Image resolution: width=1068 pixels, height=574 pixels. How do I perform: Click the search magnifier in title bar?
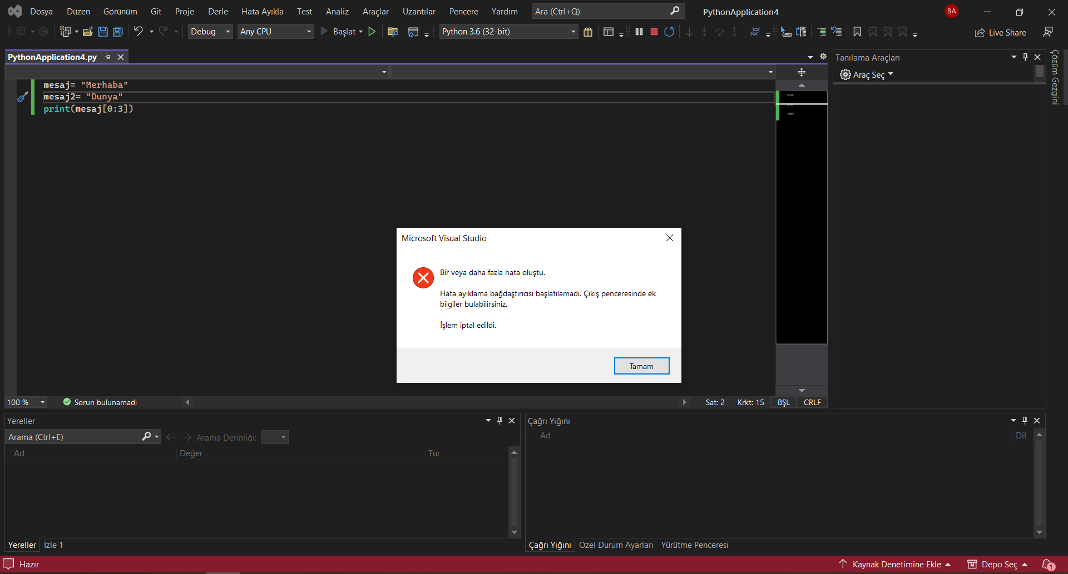pos(675,11)
